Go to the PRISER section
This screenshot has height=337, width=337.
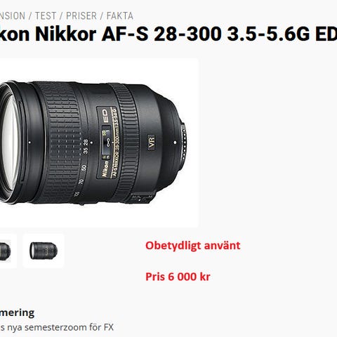tap(81, 16)
